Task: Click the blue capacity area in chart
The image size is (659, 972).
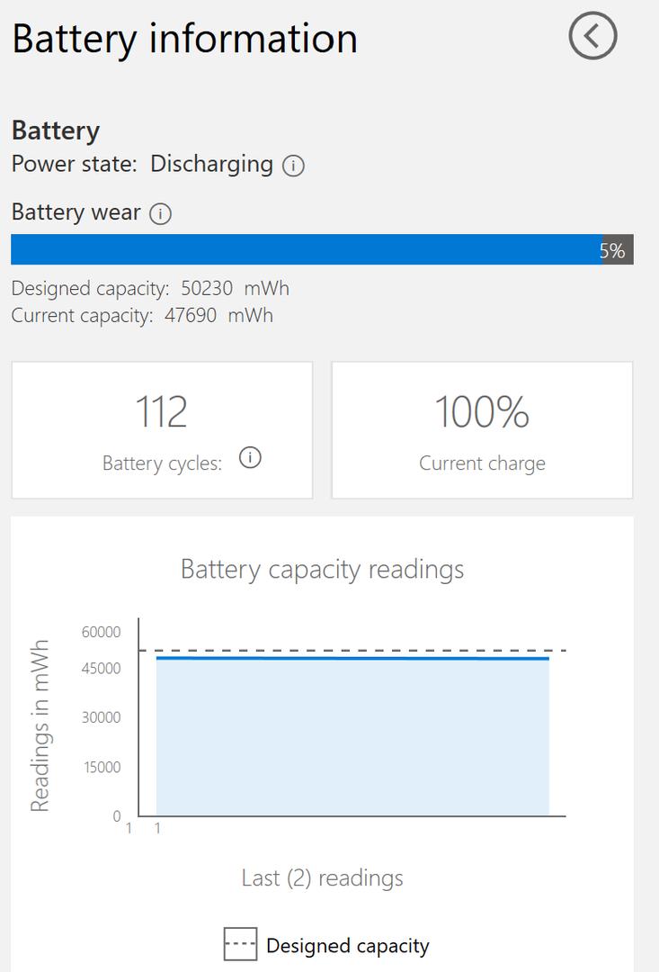Action: [352, 738]
